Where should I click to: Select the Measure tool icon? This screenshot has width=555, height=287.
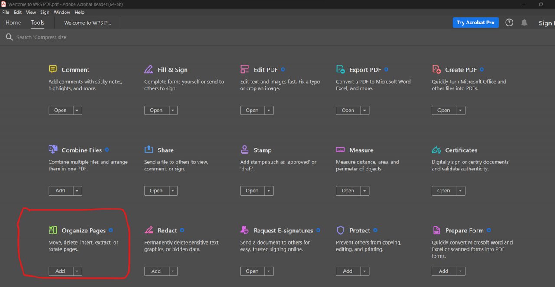(340, 149)
